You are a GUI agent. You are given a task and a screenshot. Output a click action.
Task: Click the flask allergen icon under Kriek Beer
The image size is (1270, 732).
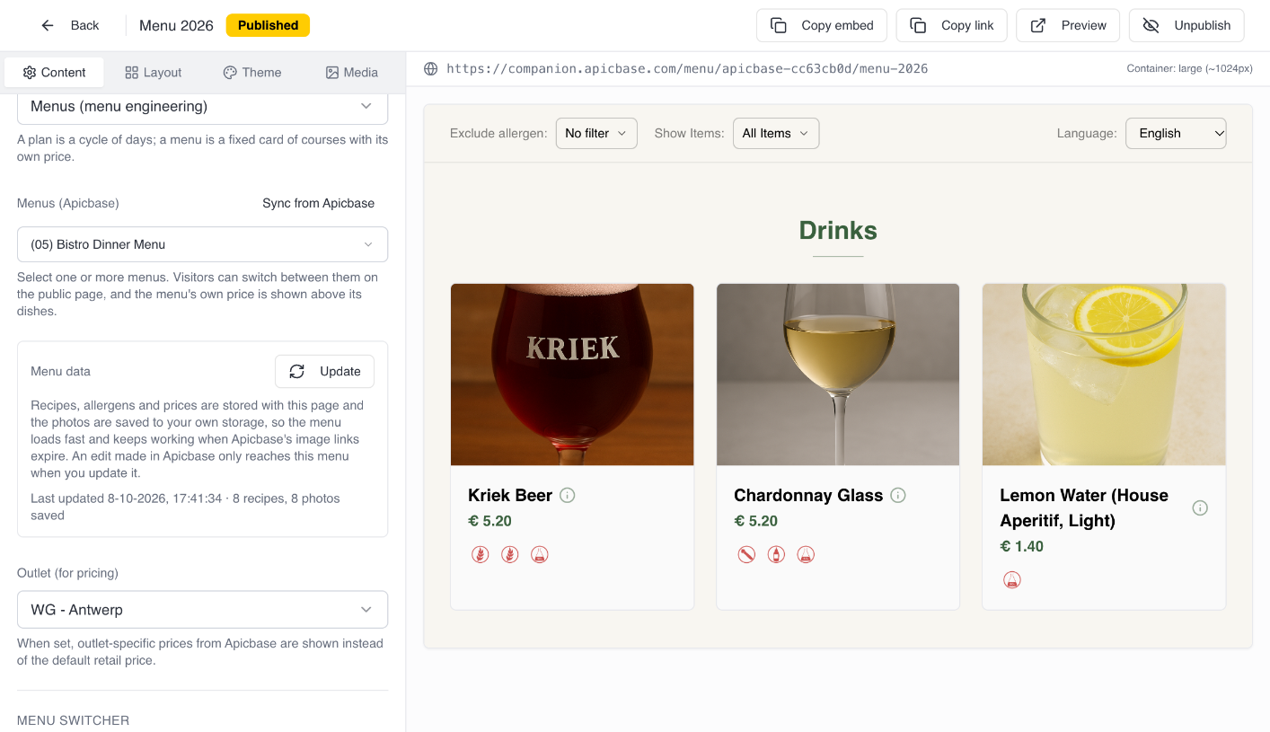point(539,554)
